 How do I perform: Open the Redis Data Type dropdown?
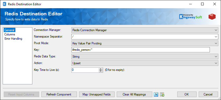[145, 57]
